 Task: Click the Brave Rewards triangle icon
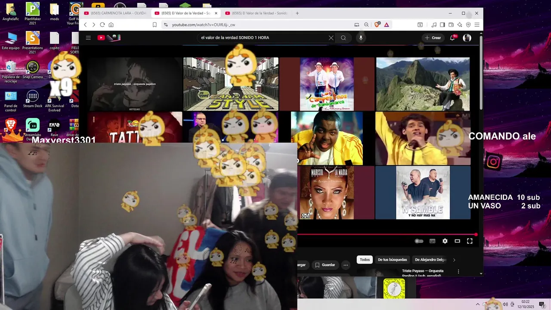point(387,25)
